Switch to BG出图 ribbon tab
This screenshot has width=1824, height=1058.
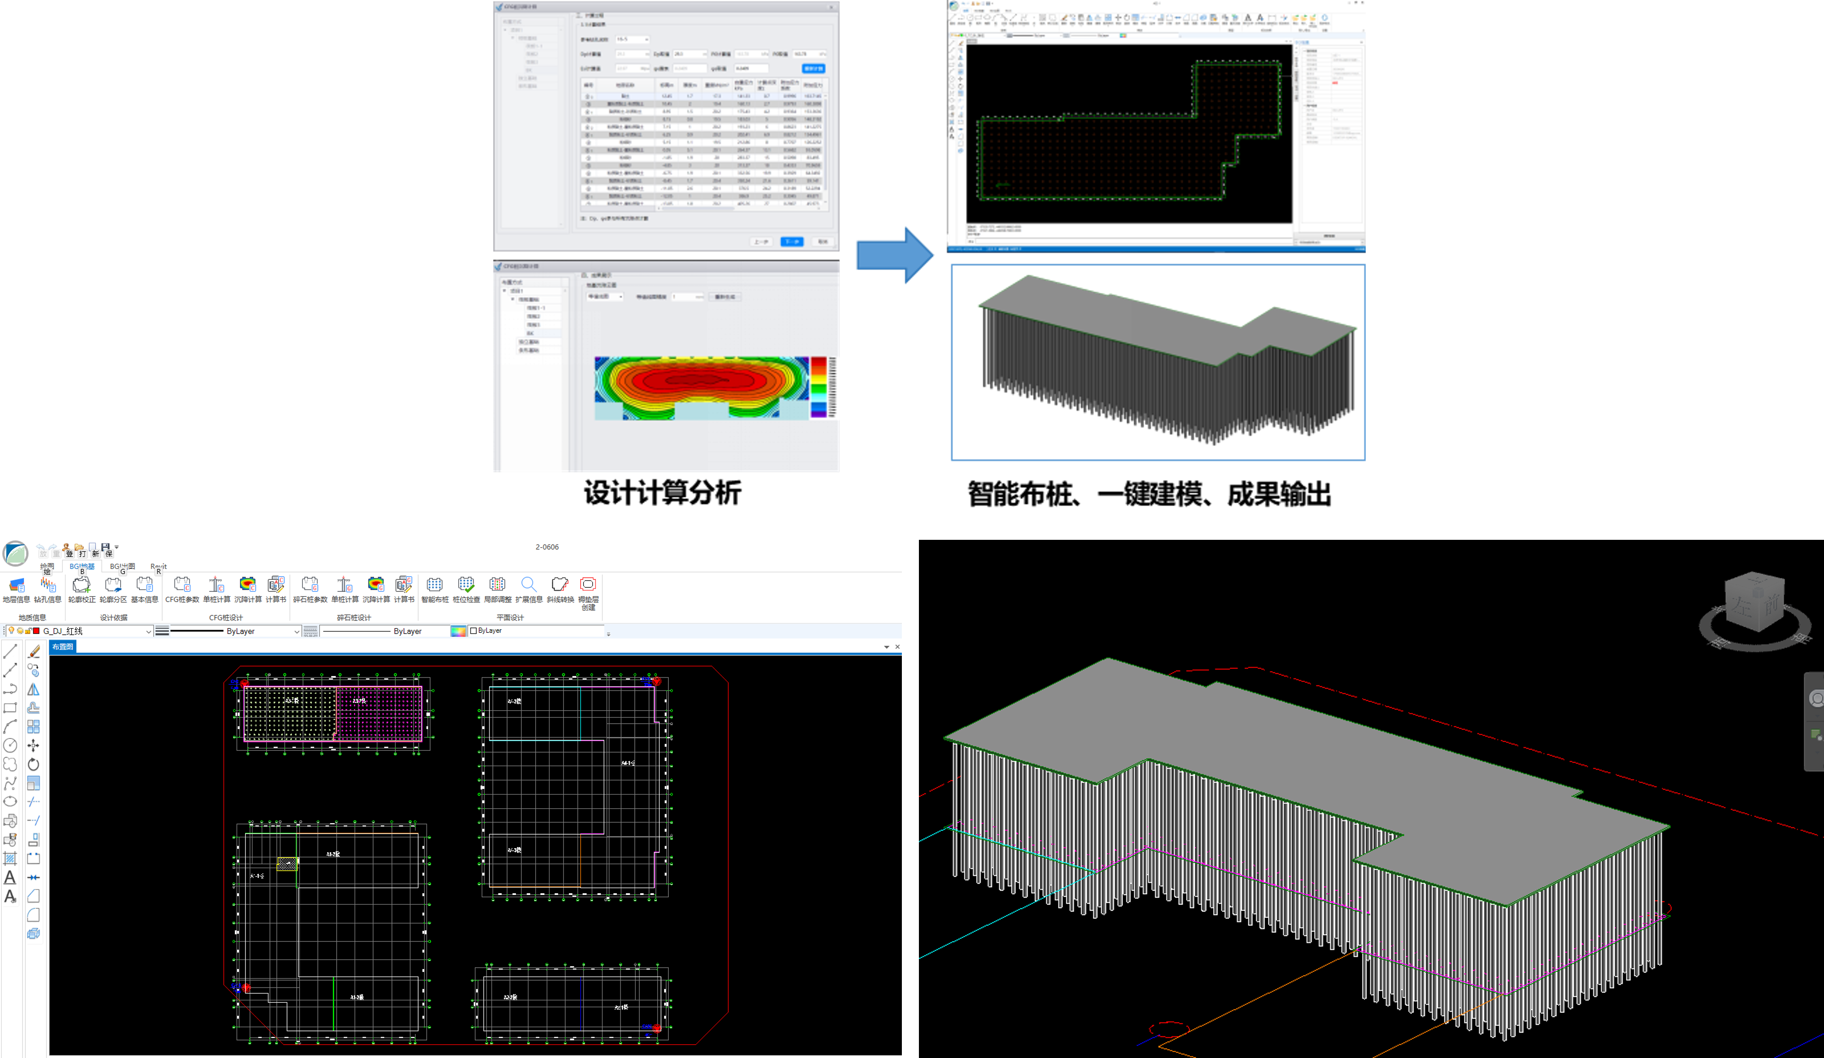(x=123, y=567)
